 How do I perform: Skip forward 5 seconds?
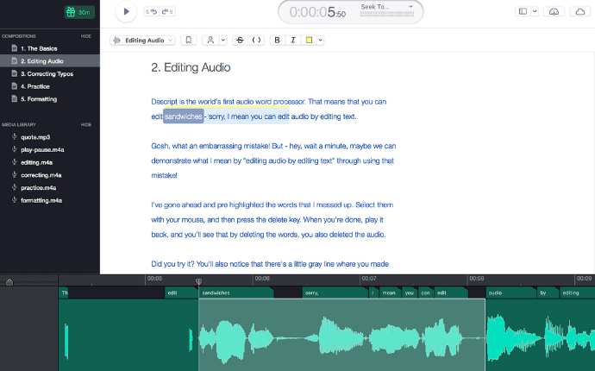pyautogui.click(x=167, y=12)
